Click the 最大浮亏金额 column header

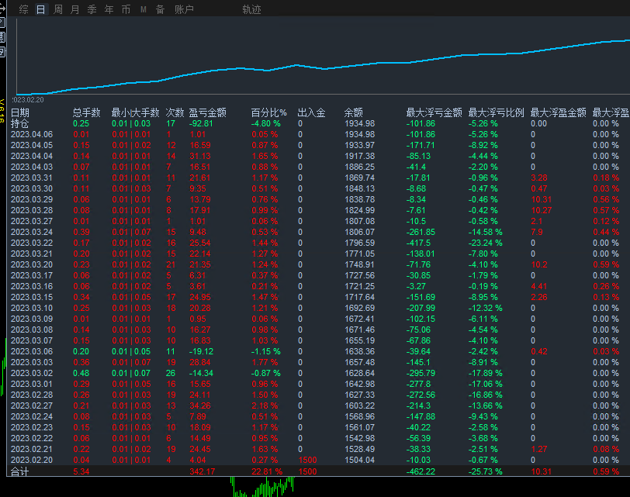[434, 112]
